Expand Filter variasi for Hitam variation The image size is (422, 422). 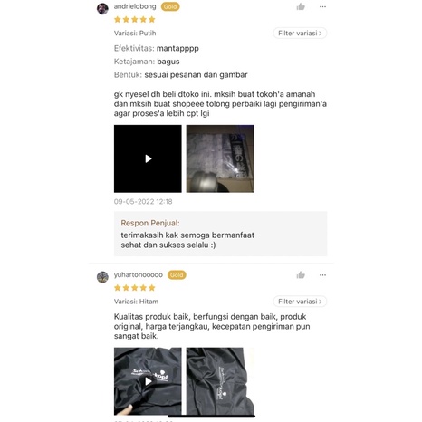(x=300, y=302)
